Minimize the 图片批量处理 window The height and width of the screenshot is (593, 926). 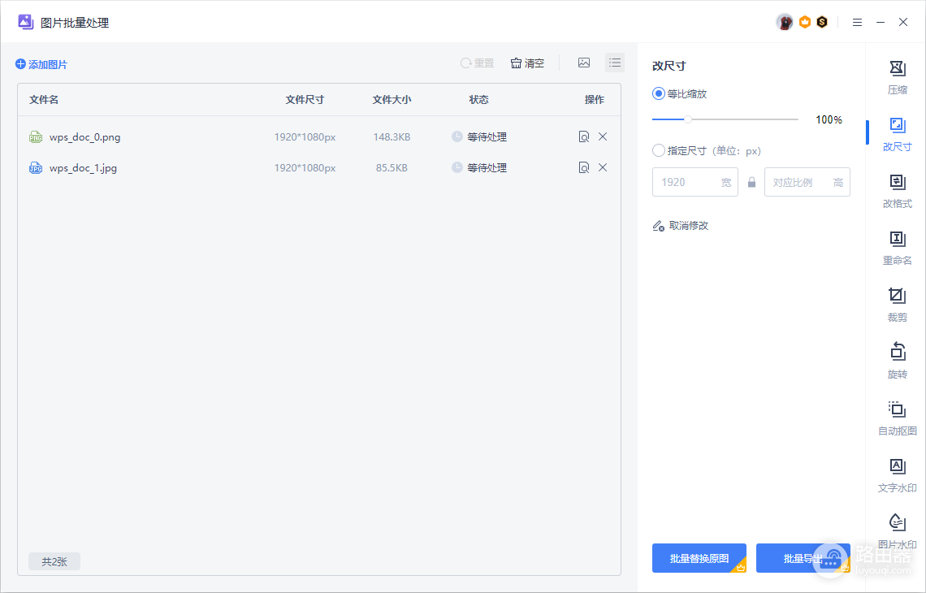[880, 23]
